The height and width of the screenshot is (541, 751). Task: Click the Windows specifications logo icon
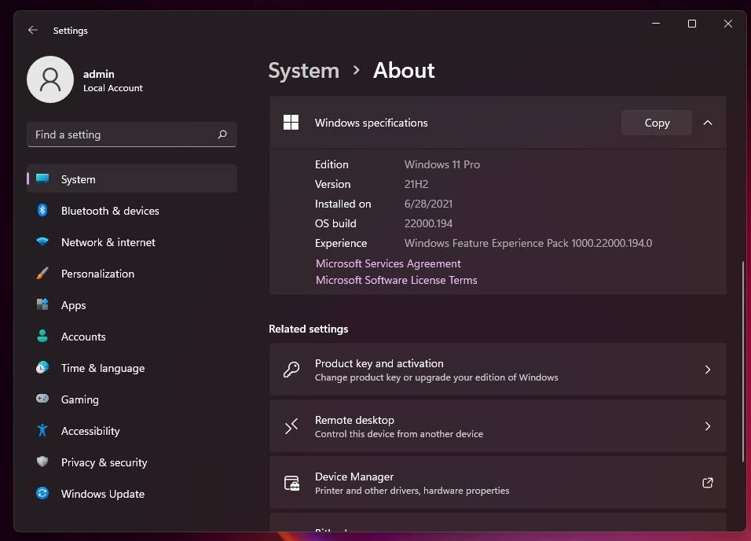(x=291, y=123)
